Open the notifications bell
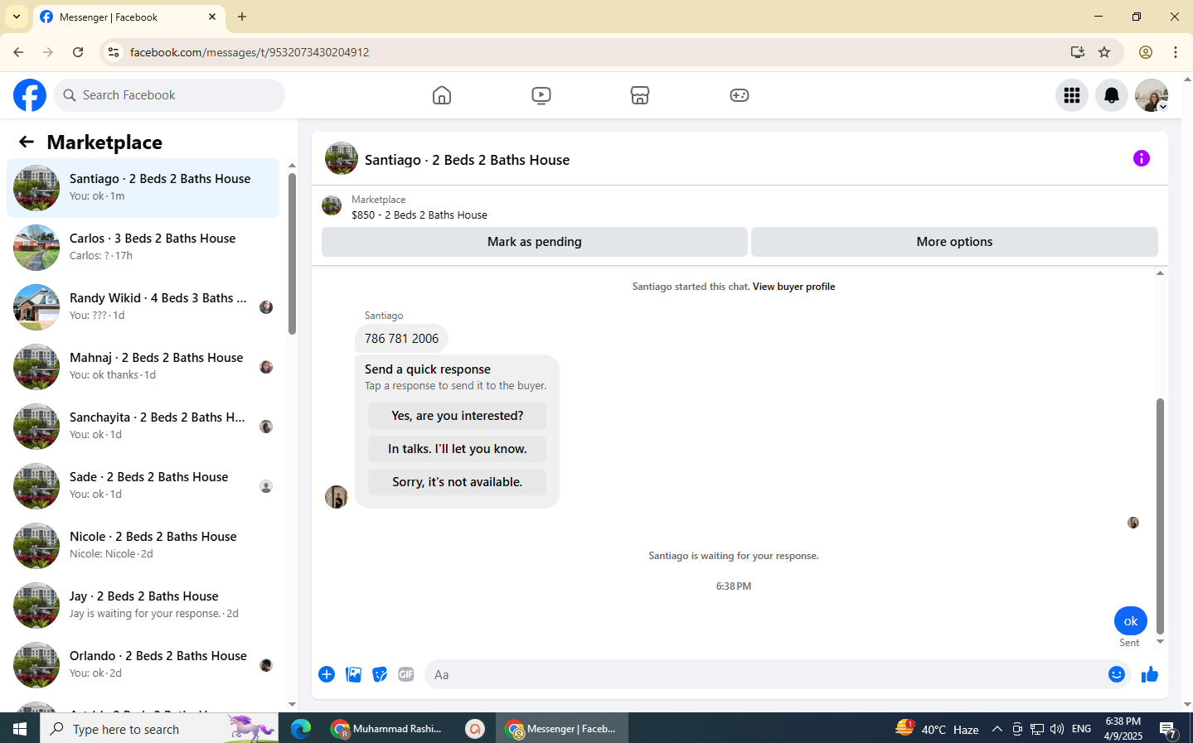 (x=1112, y=95)
